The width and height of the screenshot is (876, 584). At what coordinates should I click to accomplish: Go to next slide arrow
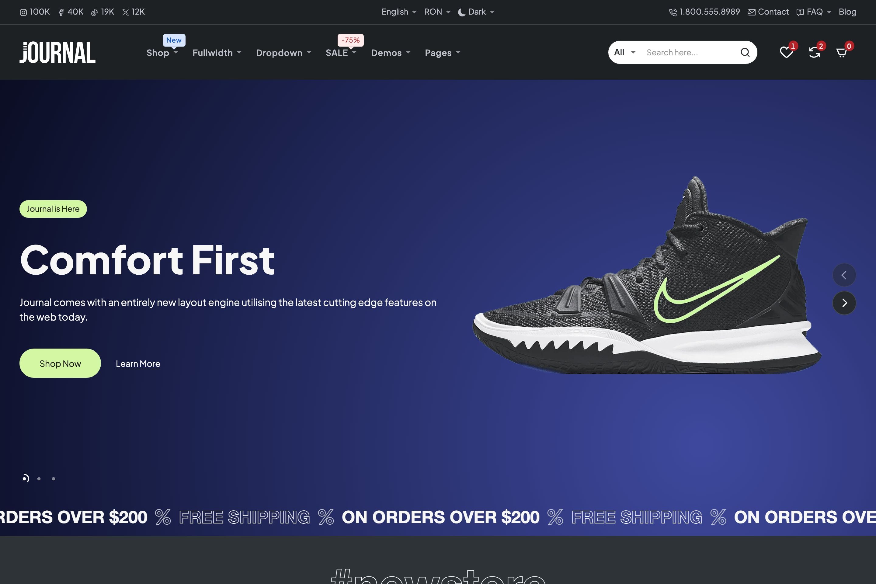(x=844, y=303)
